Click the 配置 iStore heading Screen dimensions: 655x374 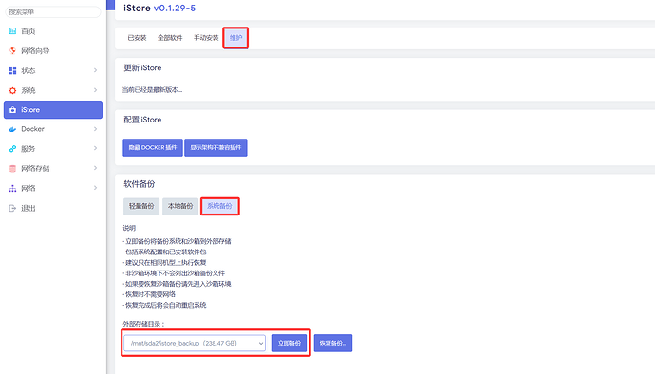142,120
